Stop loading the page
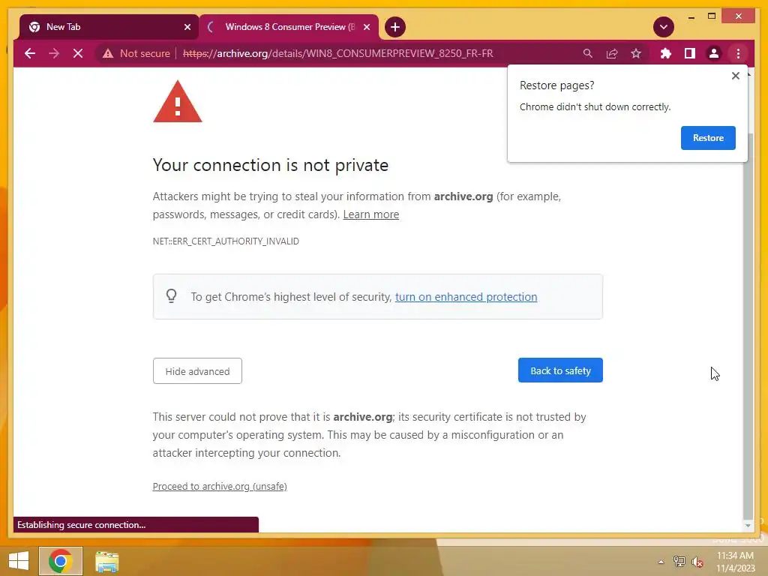Viewport: 768px width, 576px height. click(78, 53)
